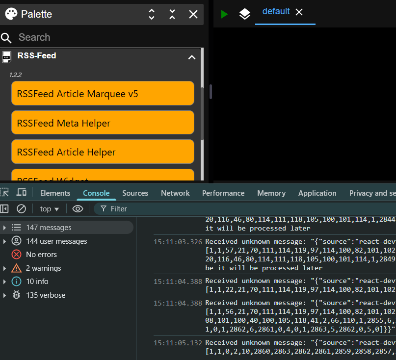Click the panel divider drag handle

point(211,91)
